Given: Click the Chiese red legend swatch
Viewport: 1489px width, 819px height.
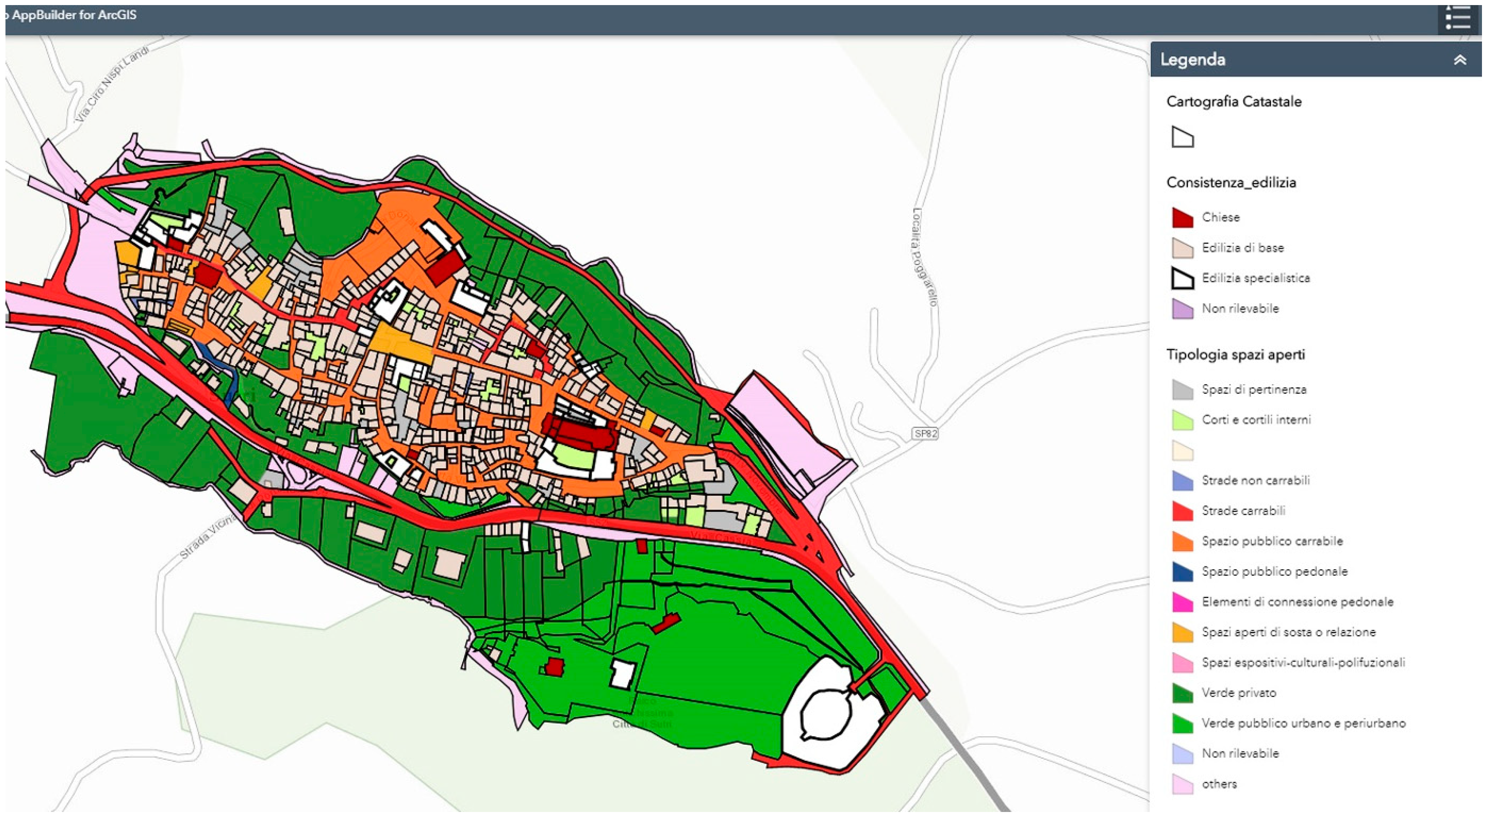Looking at the screenshot, I should (x=1182, y=217).
